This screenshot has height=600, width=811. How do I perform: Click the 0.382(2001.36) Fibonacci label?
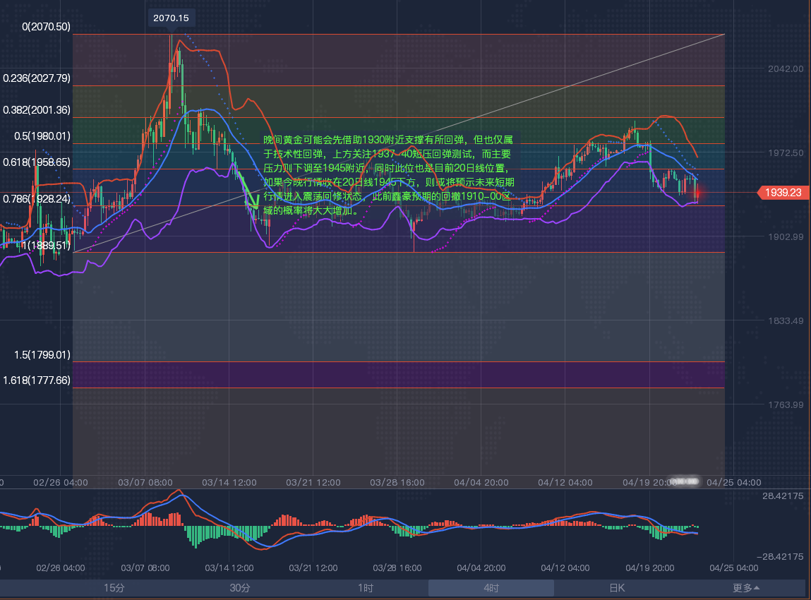37,110
